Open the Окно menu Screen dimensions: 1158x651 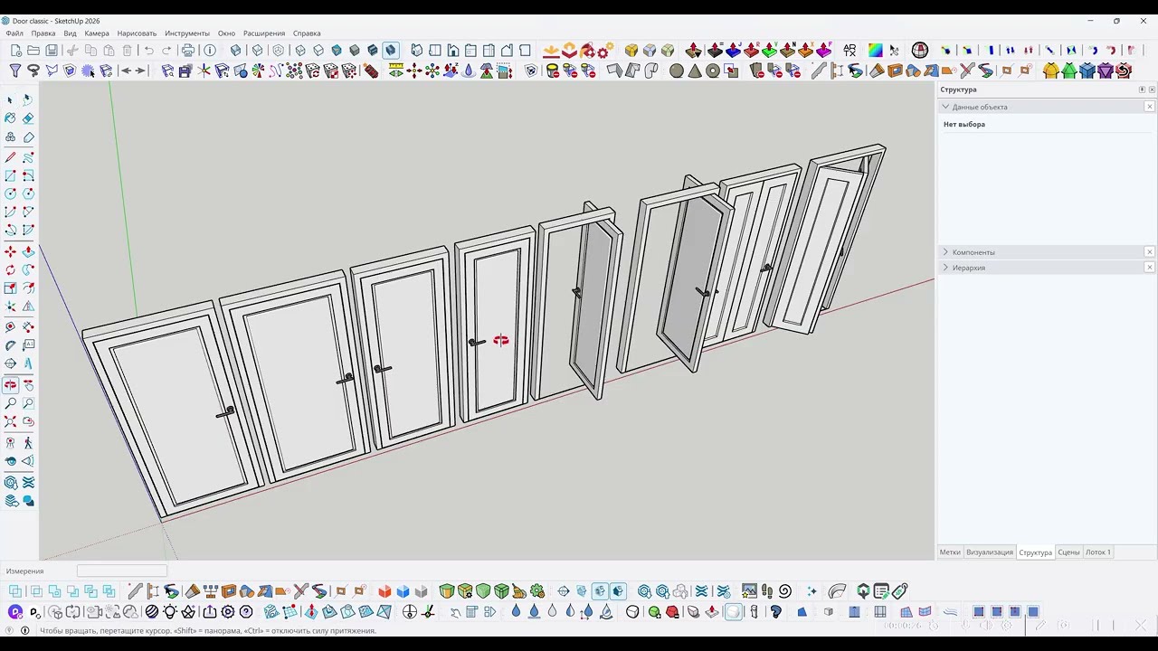226,33
